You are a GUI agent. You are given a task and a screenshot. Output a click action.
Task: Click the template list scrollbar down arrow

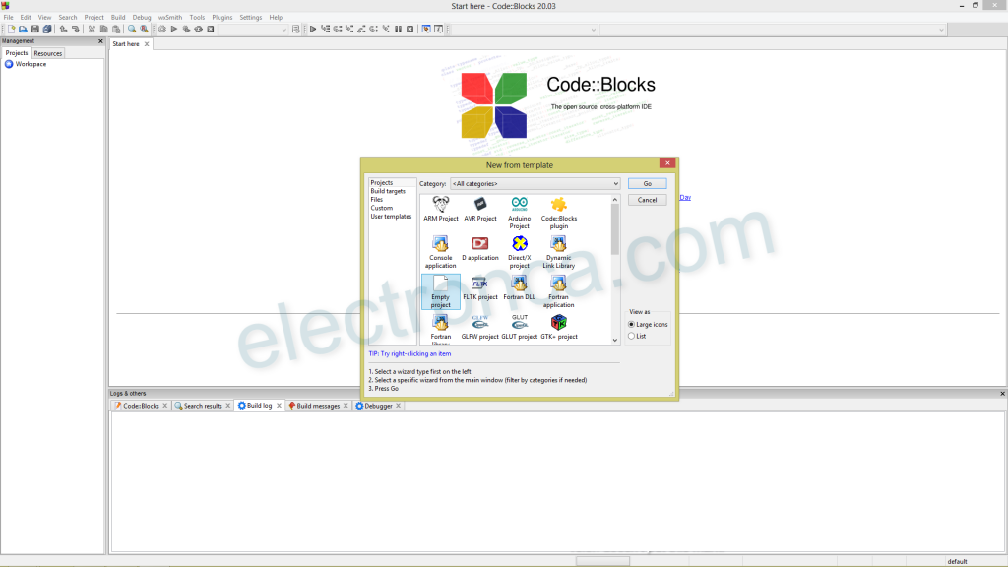(x=615, y=341)
